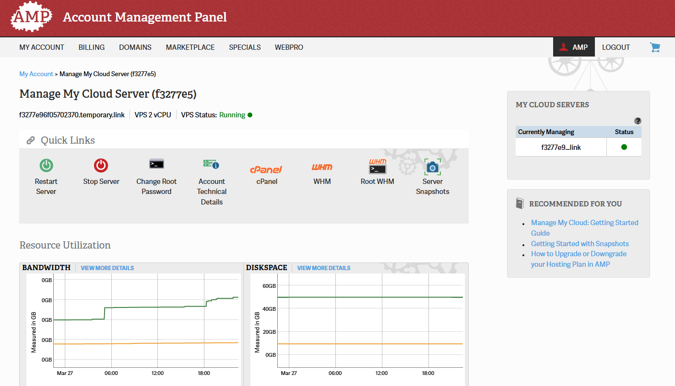
Task: Open the SPECIALS menu
Action: pyautogui.click(x=245, y=47)
